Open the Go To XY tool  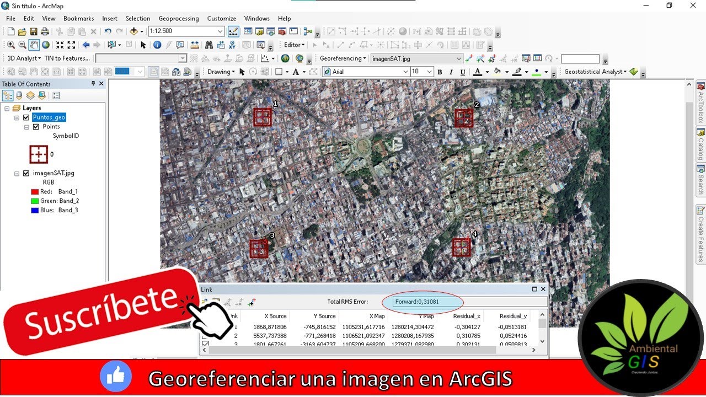(x=232, y=45)
